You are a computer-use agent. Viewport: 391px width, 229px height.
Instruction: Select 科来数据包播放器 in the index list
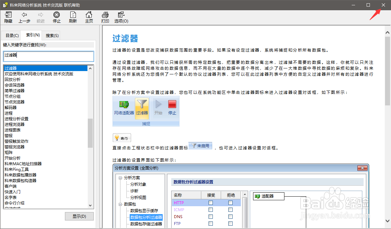click(20, 175)
